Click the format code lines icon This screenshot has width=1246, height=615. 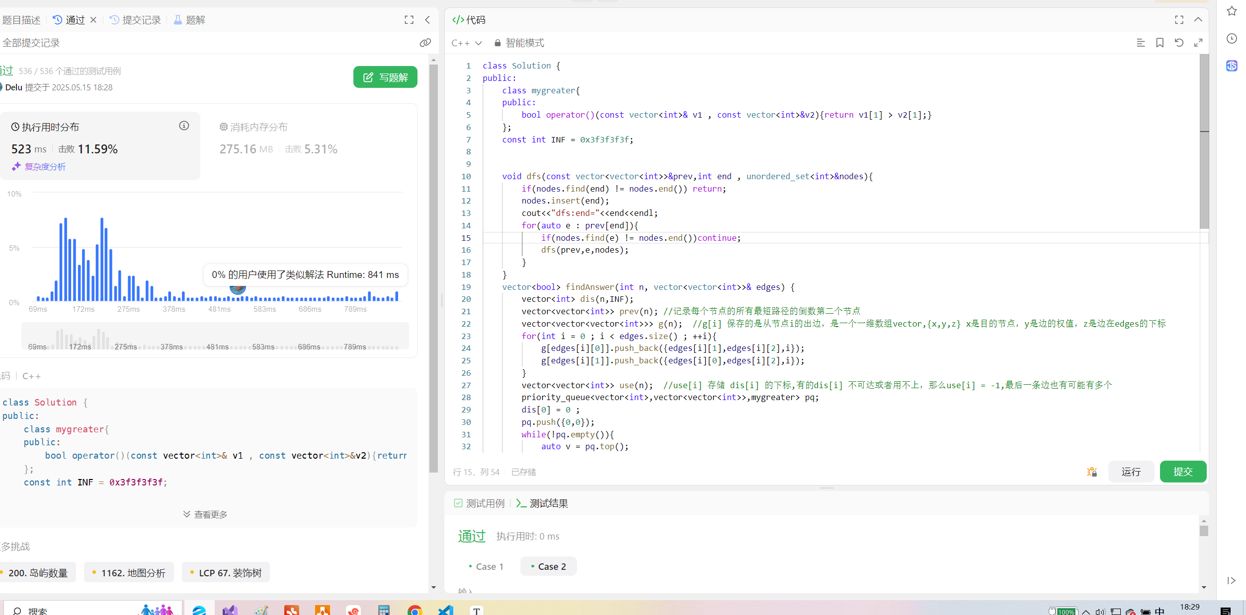[x=1141, y=43]
